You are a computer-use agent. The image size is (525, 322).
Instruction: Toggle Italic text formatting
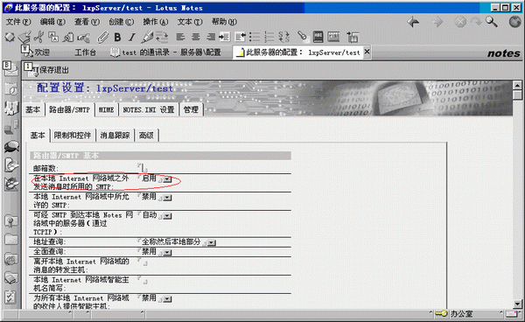click(132, 37)
